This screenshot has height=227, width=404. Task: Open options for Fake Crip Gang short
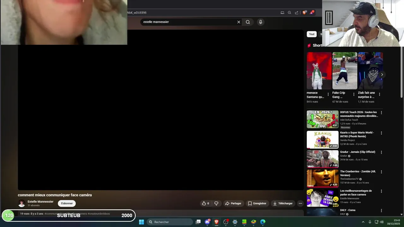[353, 94]
